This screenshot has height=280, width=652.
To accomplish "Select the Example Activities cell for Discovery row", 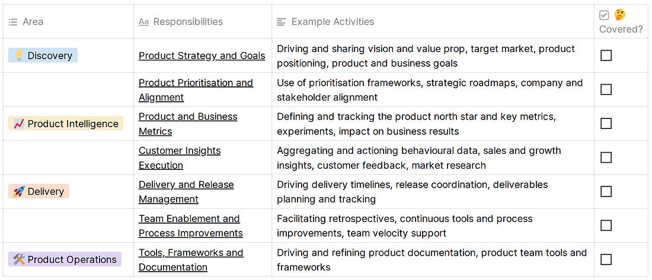I will [433, 56].
